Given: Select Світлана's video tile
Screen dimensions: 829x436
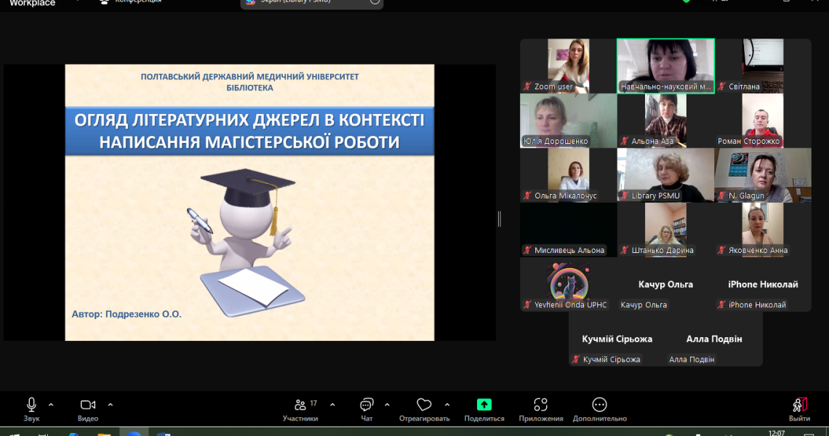Looking at the screenshot, I should point(763,65).
